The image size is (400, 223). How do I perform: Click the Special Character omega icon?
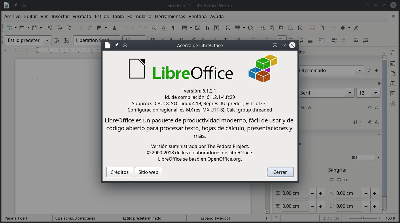coord(250,28)
